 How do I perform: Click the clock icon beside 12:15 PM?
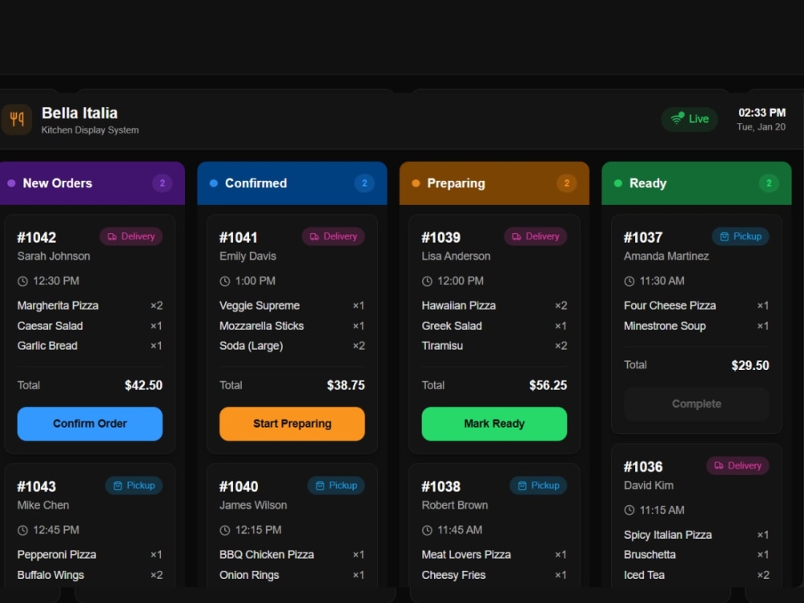click(x=224, y=530)
